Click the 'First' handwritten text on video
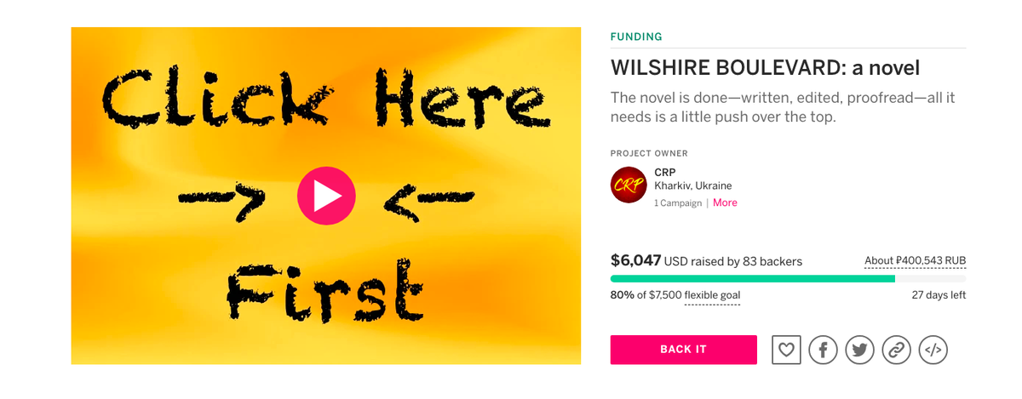Viewport: 1022px width, 399px height. (324, 288)
